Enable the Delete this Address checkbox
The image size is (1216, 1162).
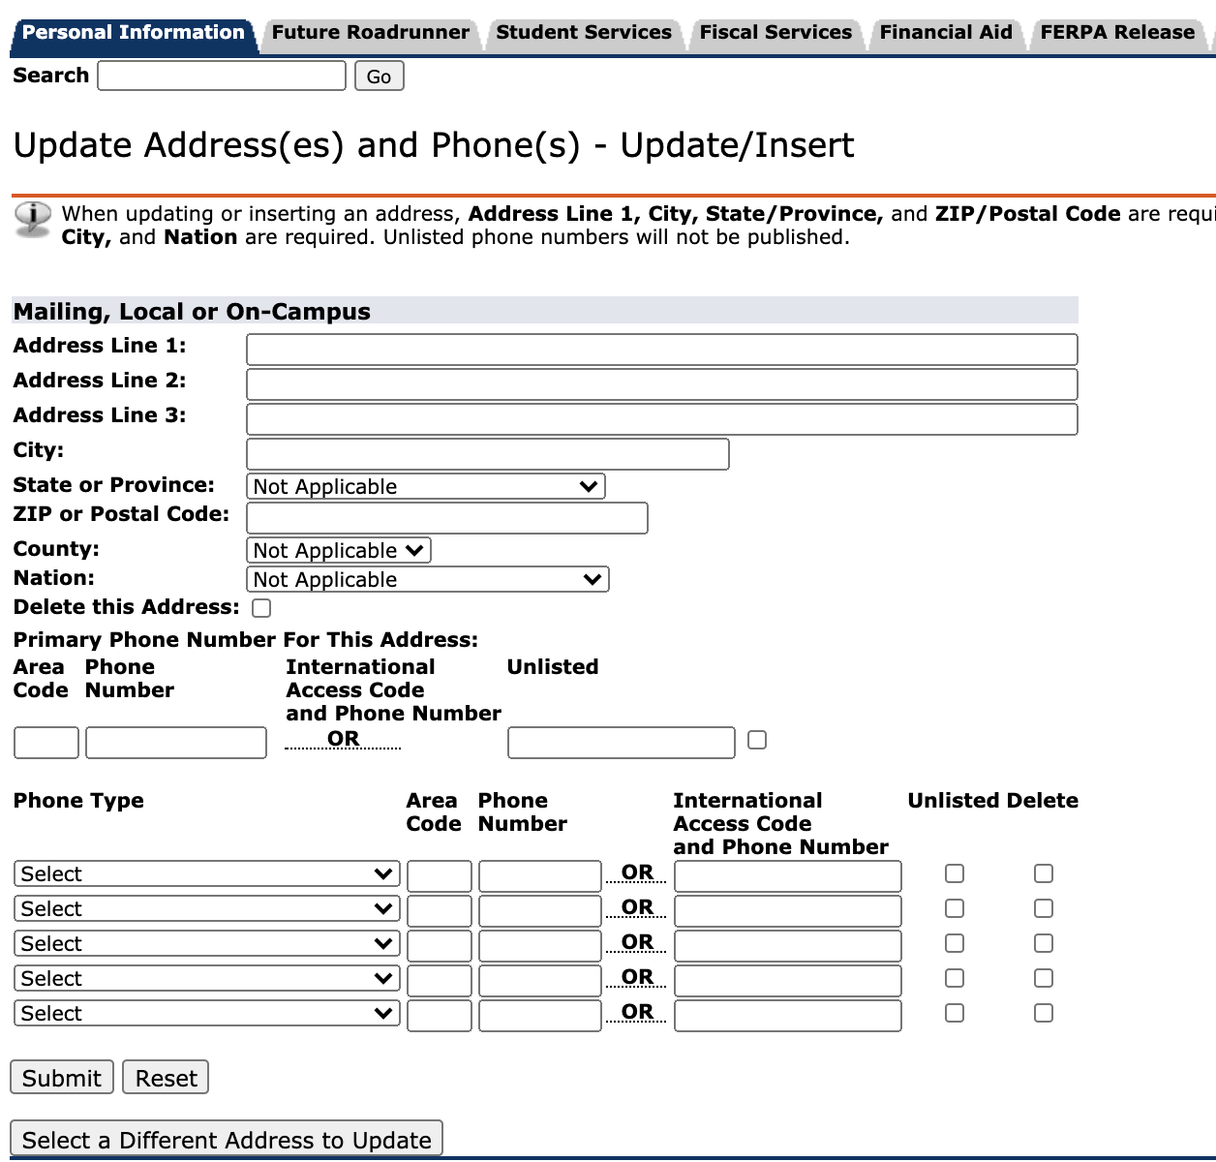[260, 607]
